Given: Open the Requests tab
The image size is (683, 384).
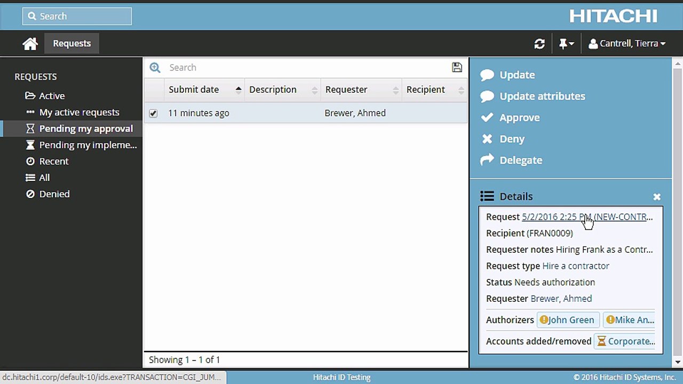Looking at the screenshot, I should (72, 44).
